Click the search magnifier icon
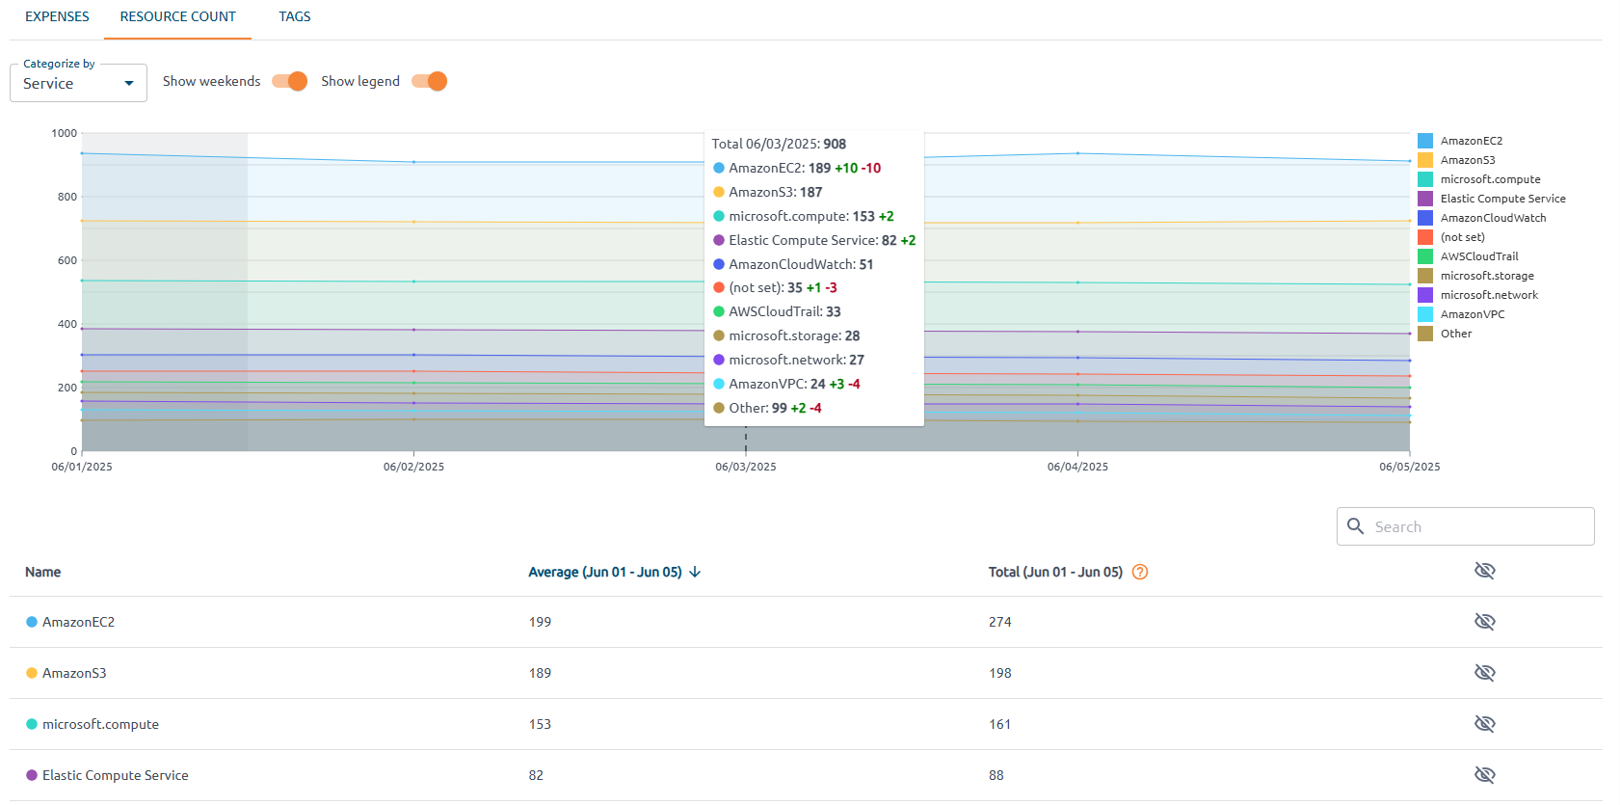This screenshot has width=1620, height=805. (1355, 526)
